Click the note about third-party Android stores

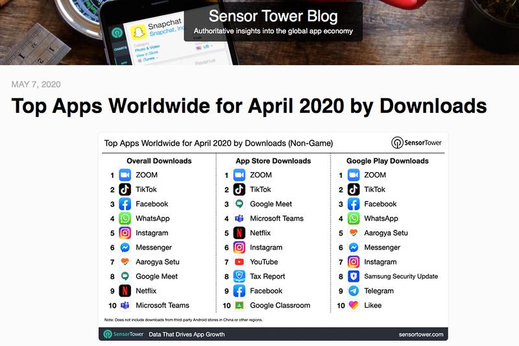click(x=184, y=320)
